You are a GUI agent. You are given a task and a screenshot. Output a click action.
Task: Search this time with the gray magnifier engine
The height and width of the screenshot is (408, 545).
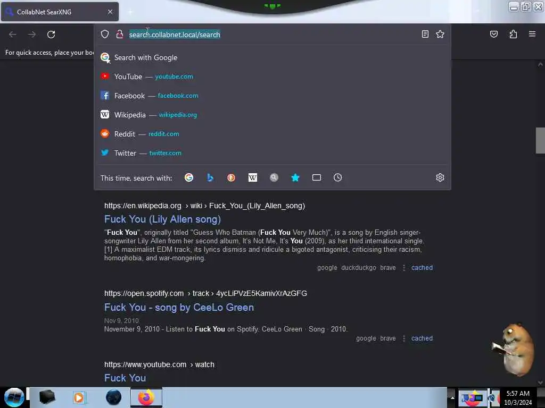(x=274, y=177)
